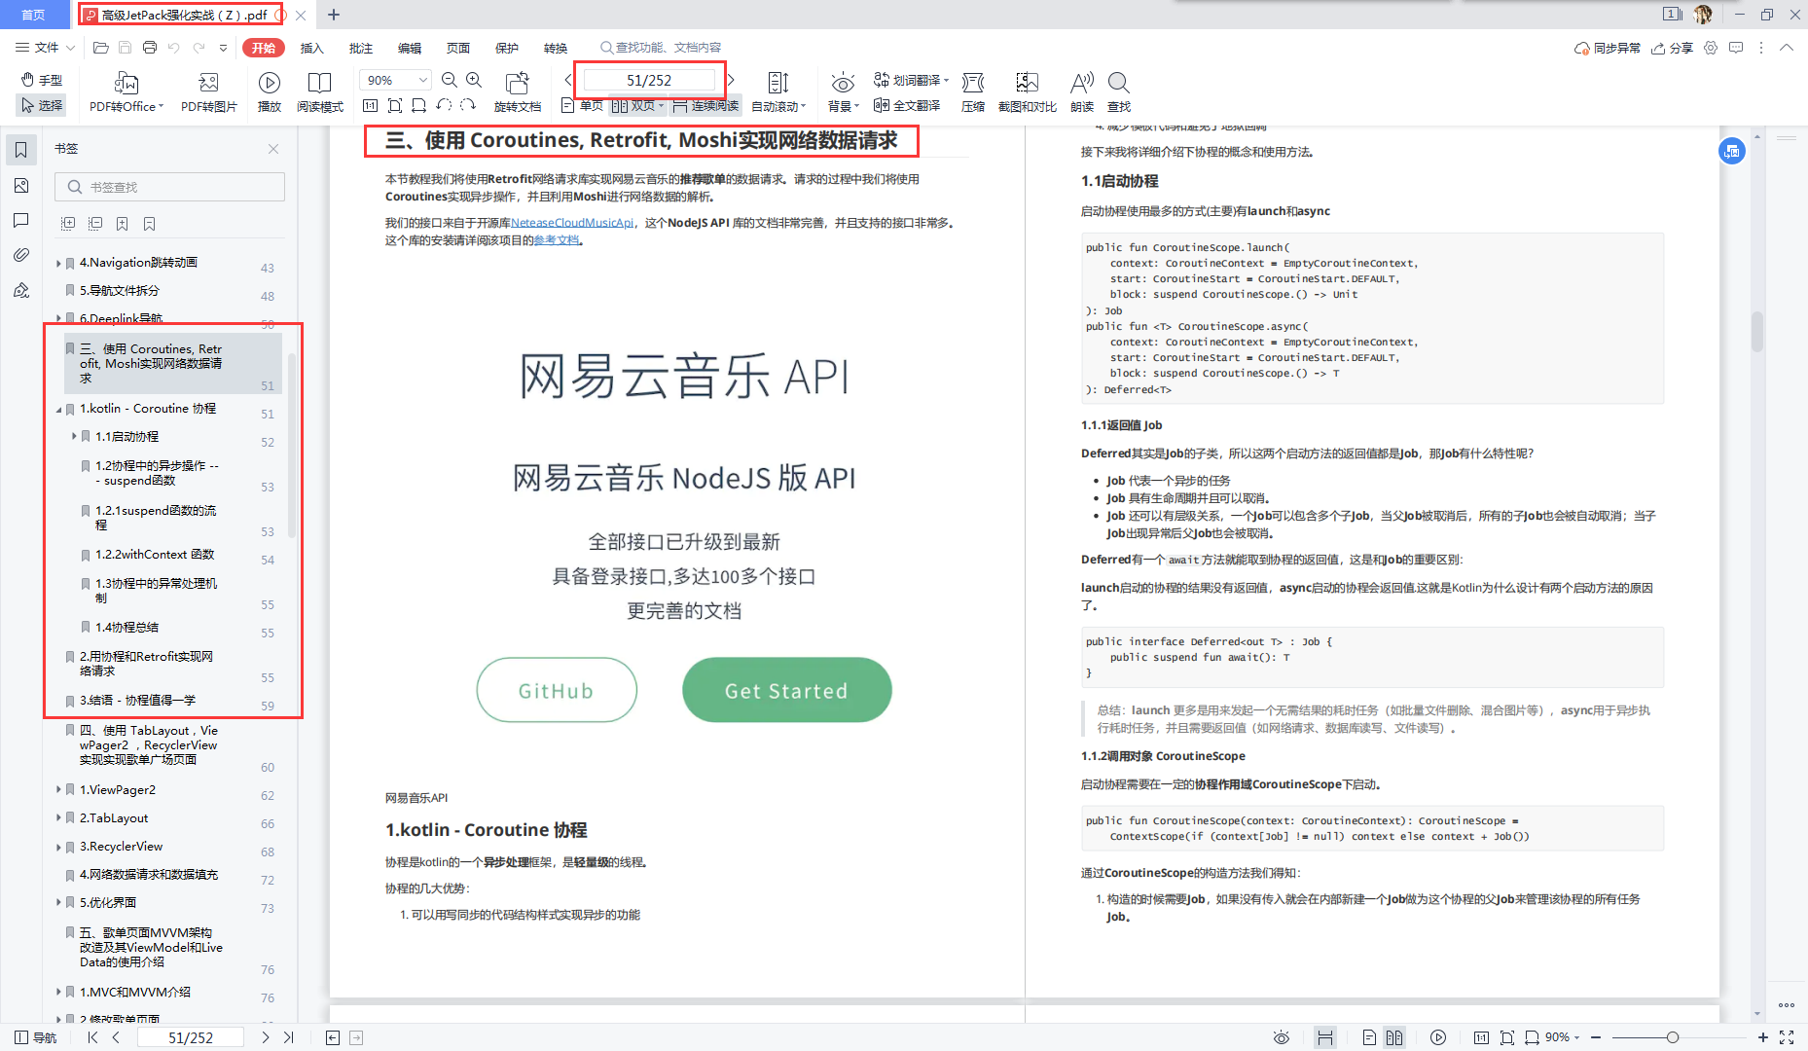
Task: Zoom out using the toolbar magnifier minus
Action: [x=450, y=80]
